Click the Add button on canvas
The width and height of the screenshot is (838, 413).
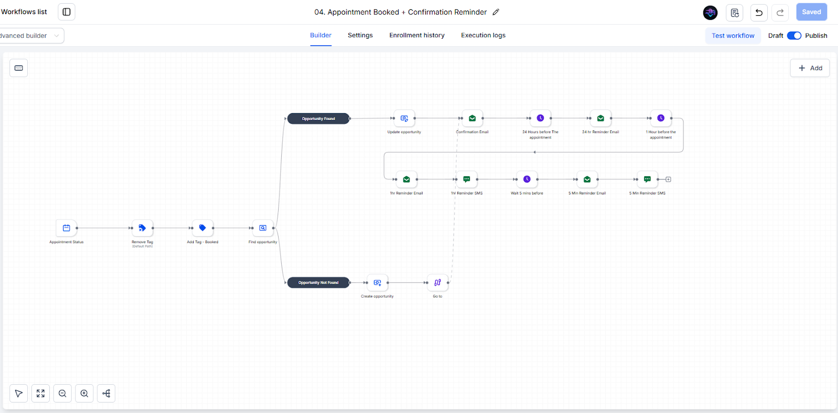coord(810,68)
